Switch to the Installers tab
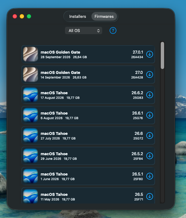The height and width of the screenshot is (218, 186). (x=78, y=16)
